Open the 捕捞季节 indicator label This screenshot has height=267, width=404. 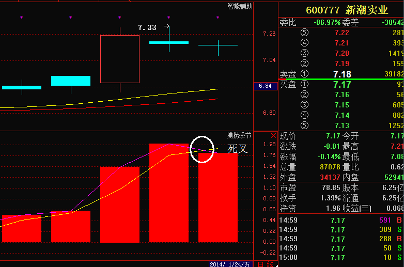[x=239, y=136]
